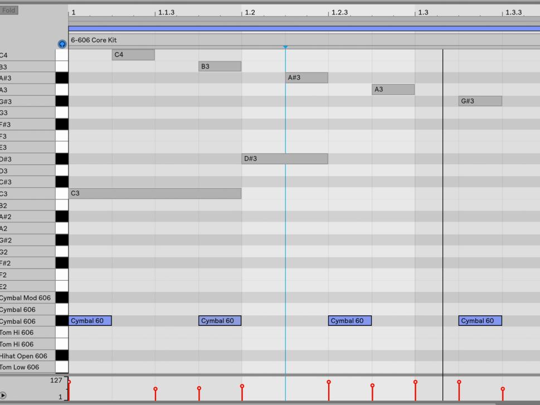The height and width of the screenshot is (405, 540).
Task: Click the Cymbal Mod 606 row label
Action: coord(25,298)
